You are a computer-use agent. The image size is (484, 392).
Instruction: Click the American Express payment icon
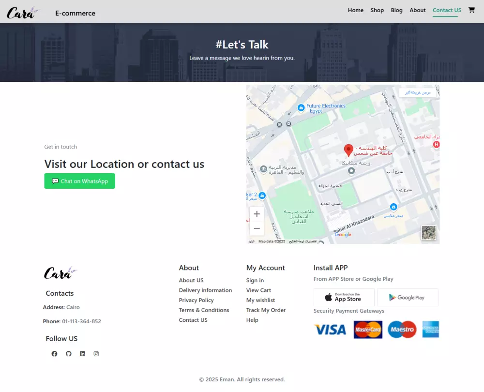pyautogui.click(x=429, y=330)
